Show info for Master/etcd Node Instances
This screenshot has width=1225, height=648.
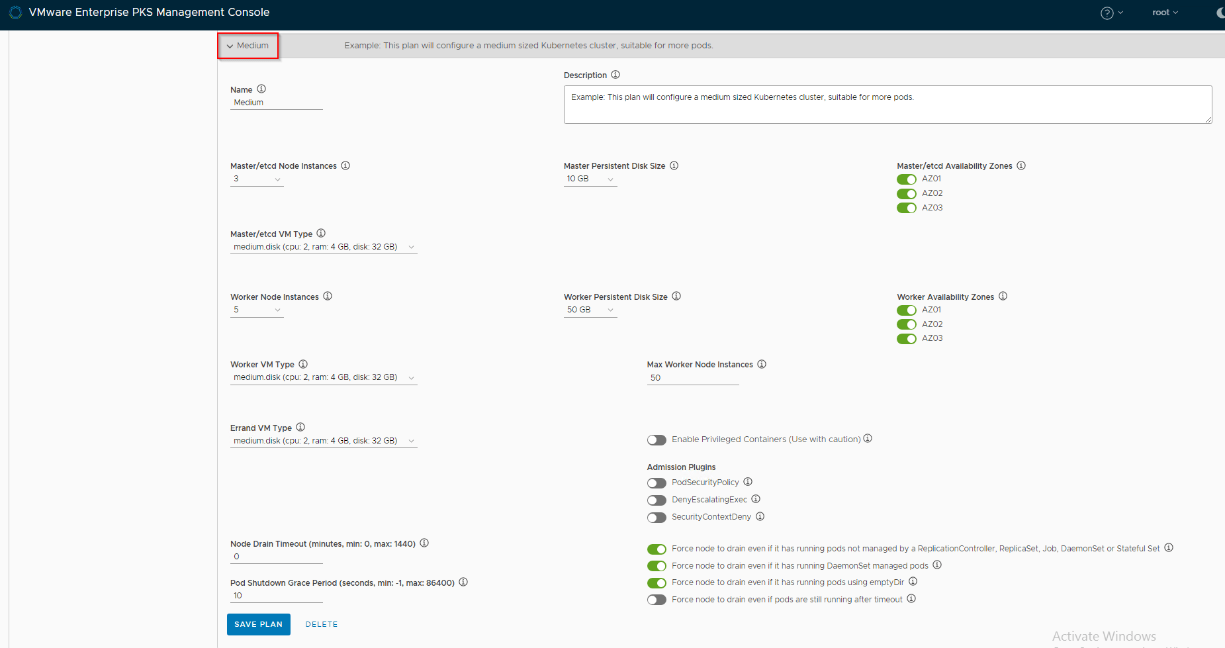point(345,165)
